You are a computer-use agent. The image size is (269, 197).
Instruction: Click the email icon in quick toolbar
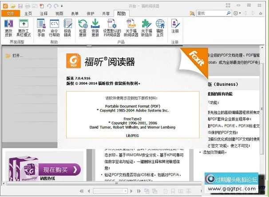[35, 6]
